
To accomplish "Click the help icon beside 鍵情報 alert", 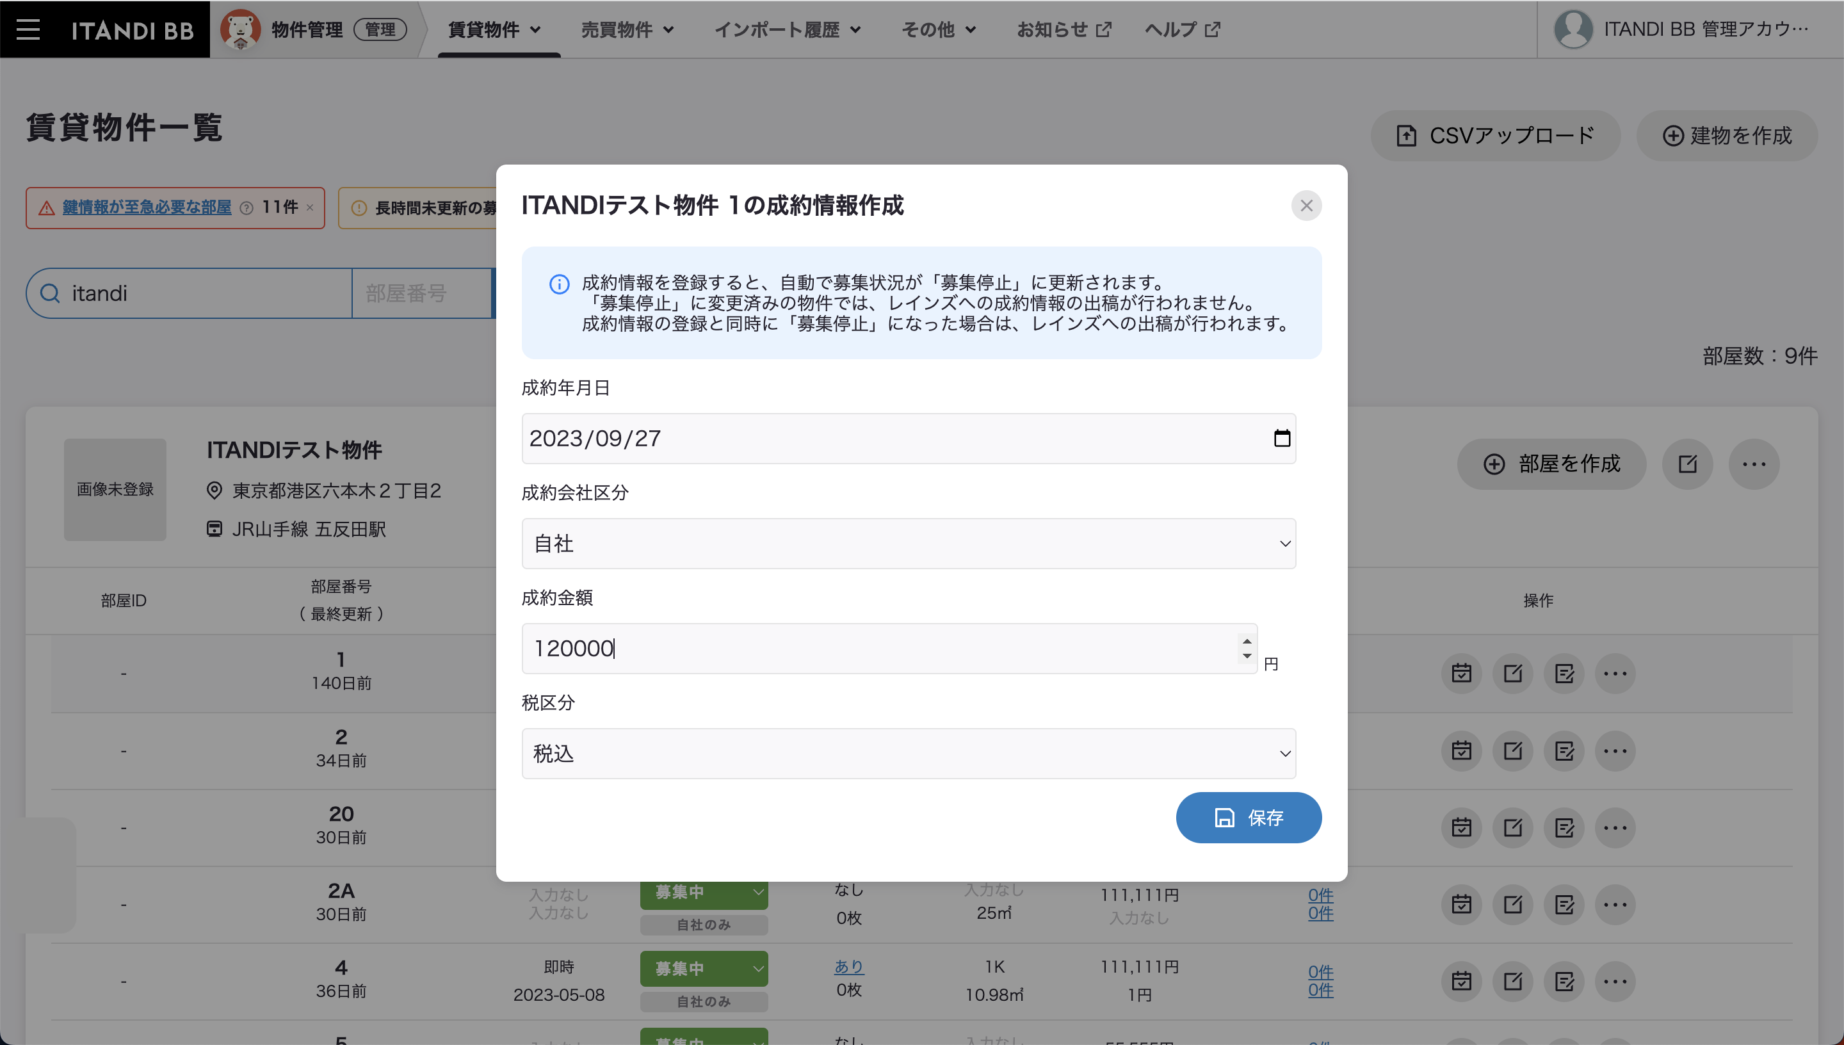I will (246, 208).
